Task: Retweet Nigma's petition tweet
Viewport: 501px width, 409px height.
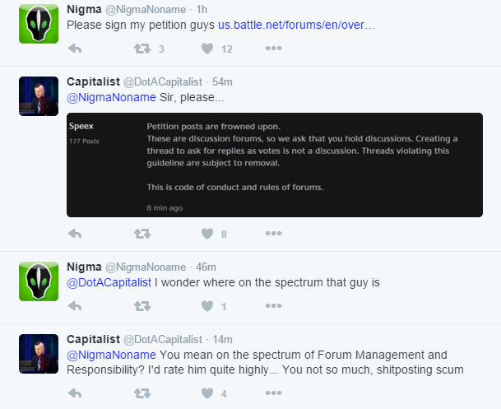Action: pyautogui.click(x=141, y=49)
